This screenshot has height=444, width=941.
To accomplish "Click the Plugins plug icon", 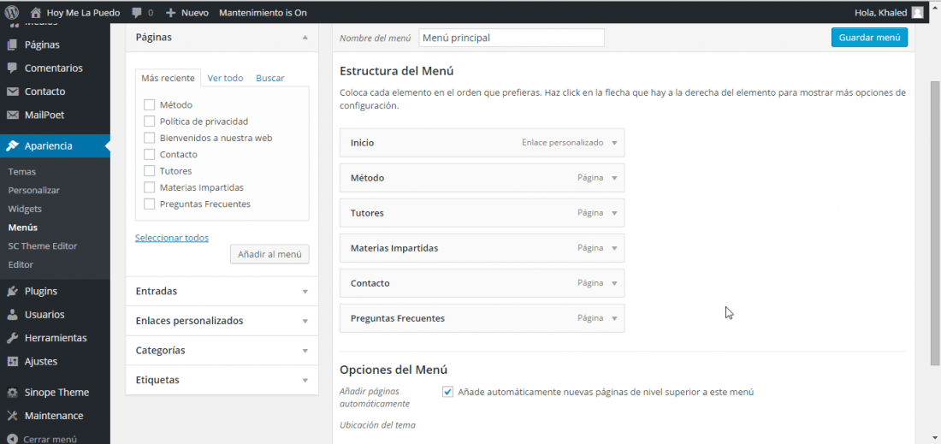I will point(12,292).
